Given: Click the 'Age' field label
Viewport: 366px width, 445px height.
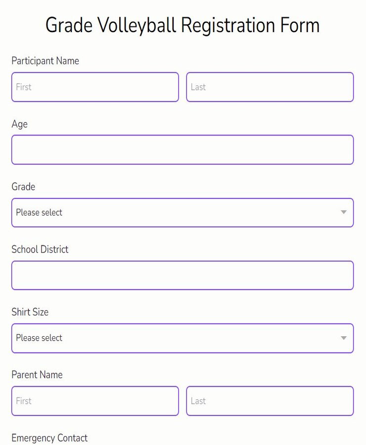Looking at the screenshot, I should coord(20,124).
